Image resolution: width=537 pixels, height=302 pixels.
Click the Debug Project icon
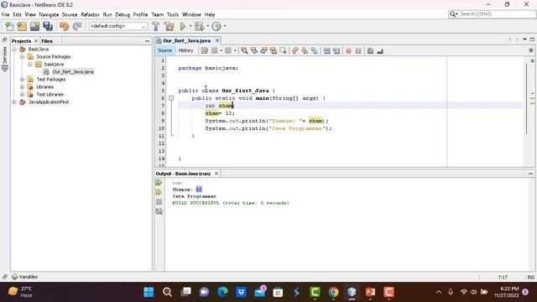tap(199, 26)
